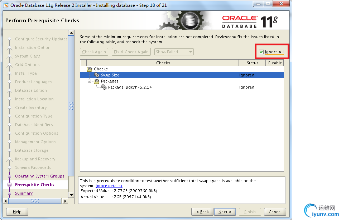
Task: Click the step list scroll down arrow
Action: (71, 195)
